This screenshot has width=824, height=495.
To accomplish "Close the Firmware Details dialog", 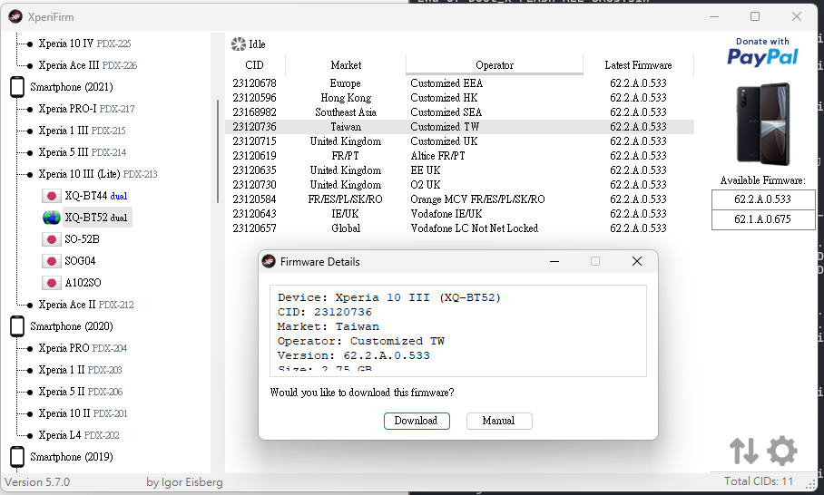I will [x=637, y=261].
